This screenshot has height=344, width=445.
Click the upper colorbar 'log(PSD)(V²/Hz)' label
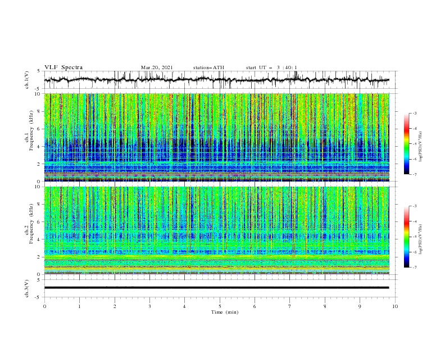421,147
